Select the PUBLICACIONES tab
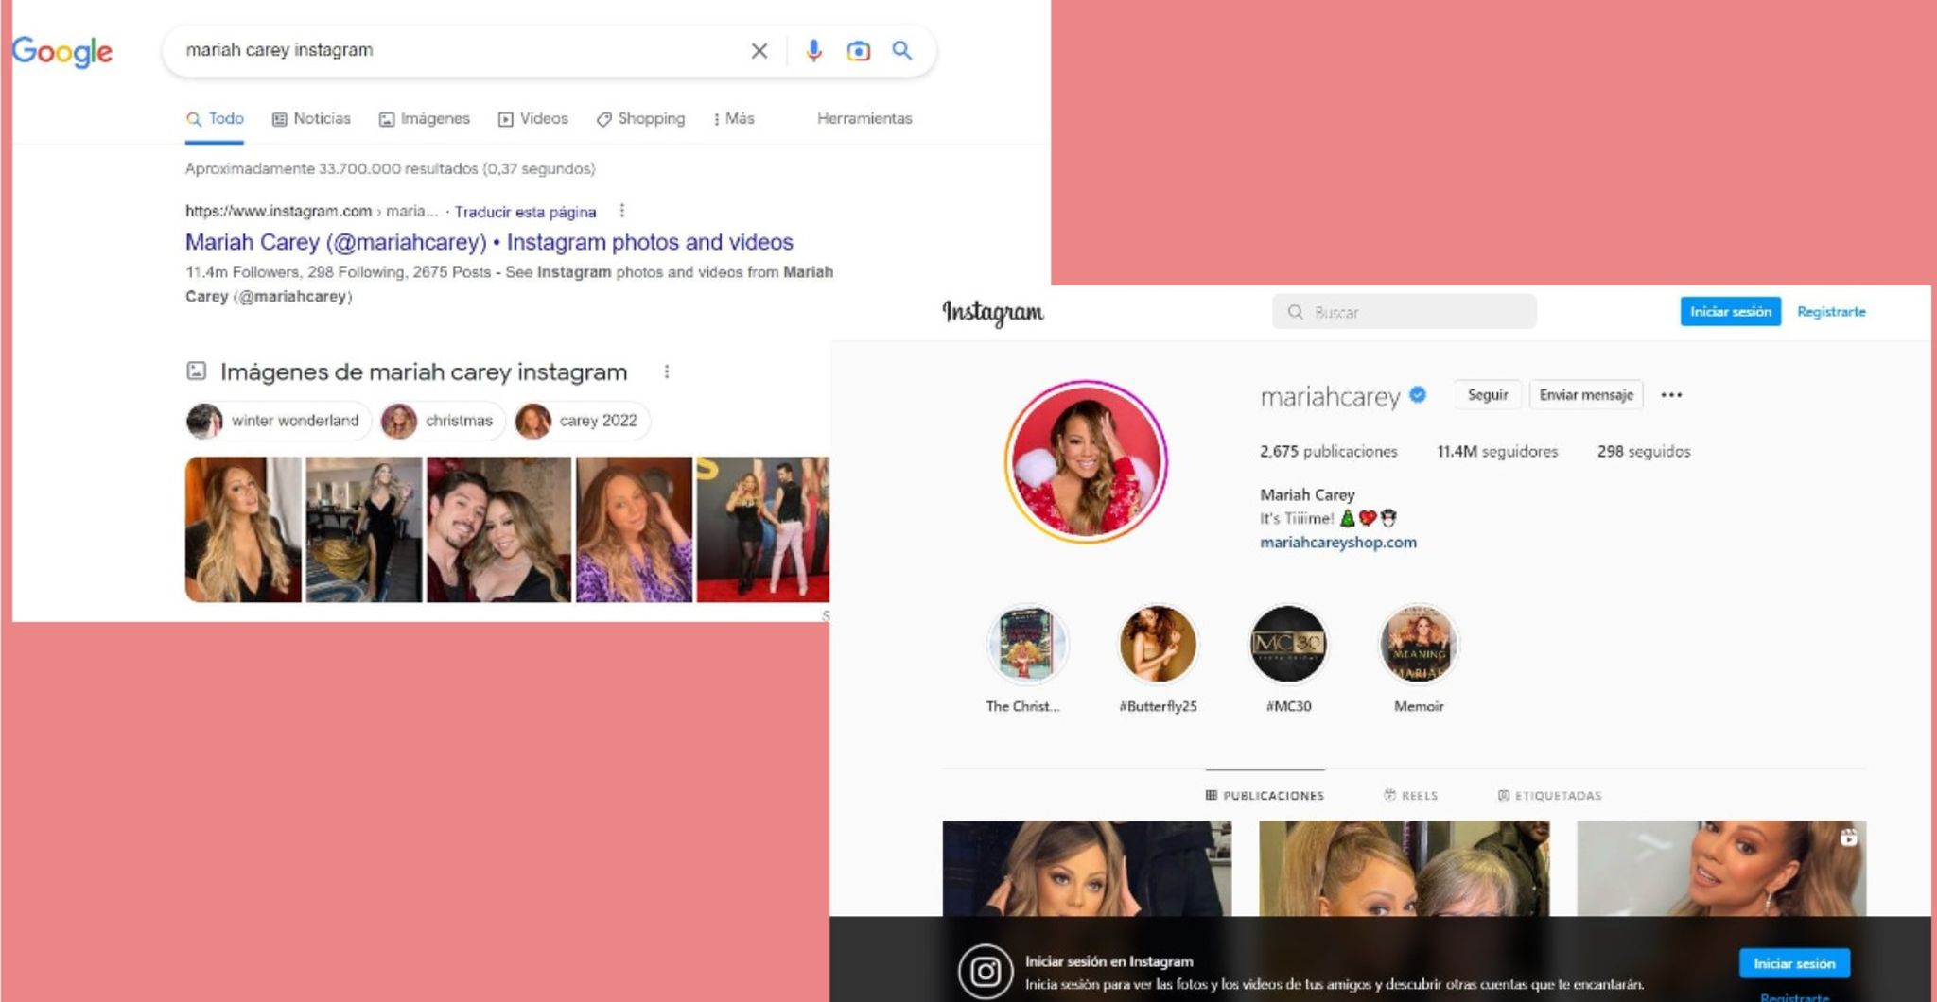The width and height of the screenshot is (1937, 1002). [1265, 795]
